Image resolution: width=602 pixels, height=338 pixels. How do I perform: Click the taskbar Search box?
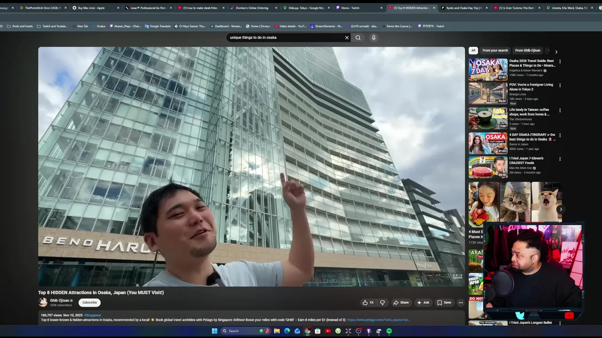(x=245, y=331)
